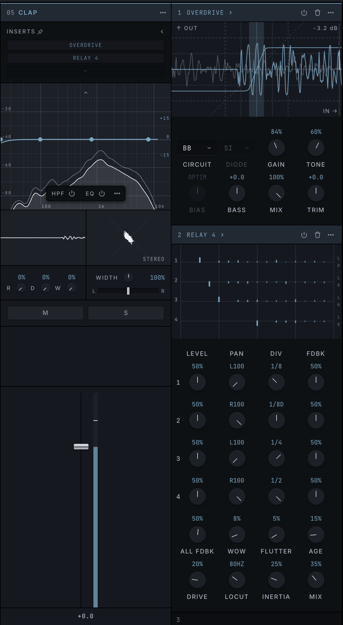Click tap 1 DIV knob at 1/8
The image size is (343, 625).
(276, 382)
